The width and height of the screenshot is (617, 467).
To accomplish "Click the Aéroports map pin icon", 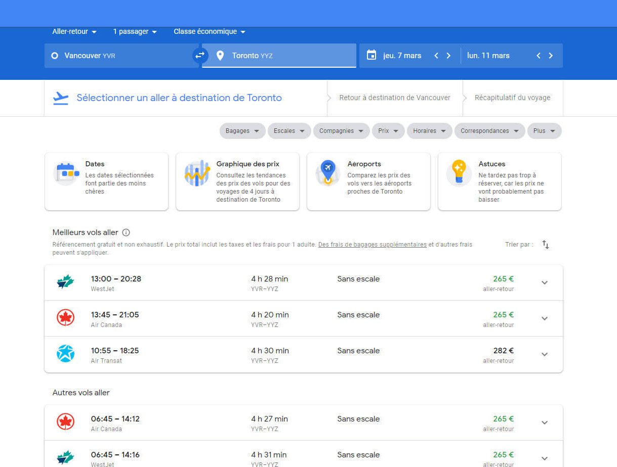I will (x=328, y=173).
